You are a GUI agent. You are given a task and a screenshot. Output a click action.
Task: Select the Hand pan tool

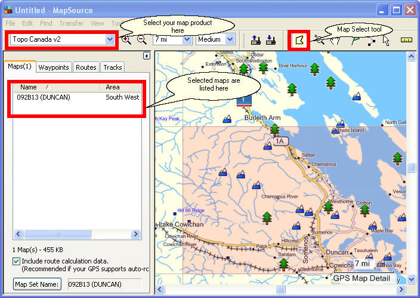pyautogui.click(x=335, y=41)
